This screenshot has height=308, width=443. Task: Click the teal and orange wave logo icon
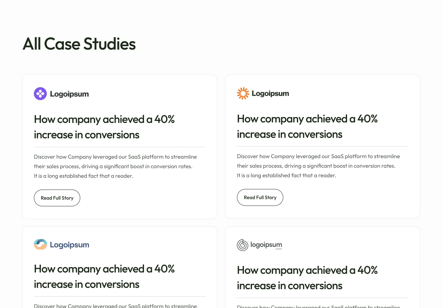click(x=40, y=245)
